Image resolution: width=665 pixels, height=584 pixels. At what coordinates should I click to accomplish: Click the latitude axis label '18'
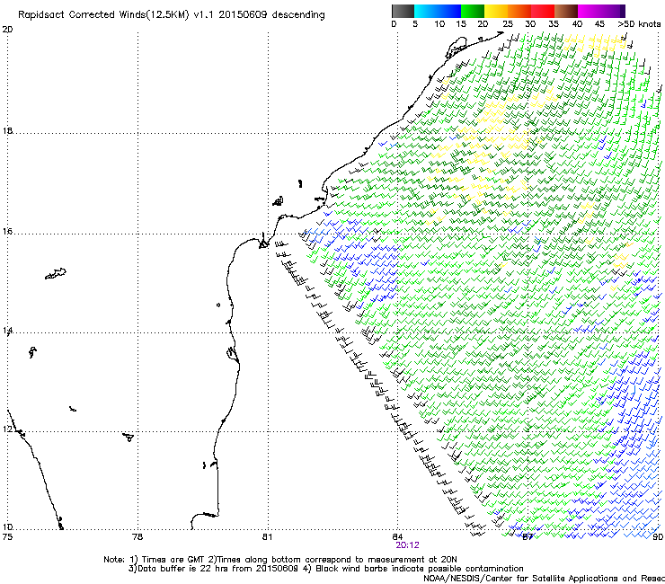[7, 131]
